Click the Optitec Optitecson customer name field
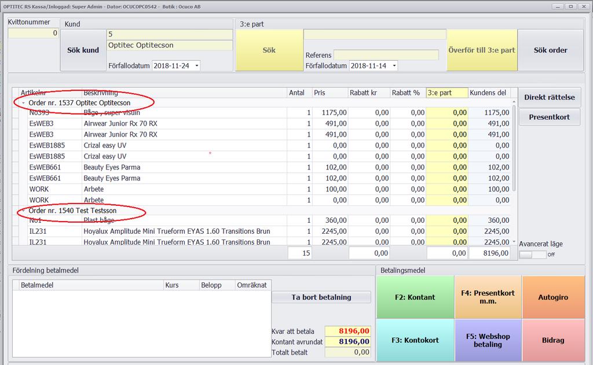 [170, 45]
